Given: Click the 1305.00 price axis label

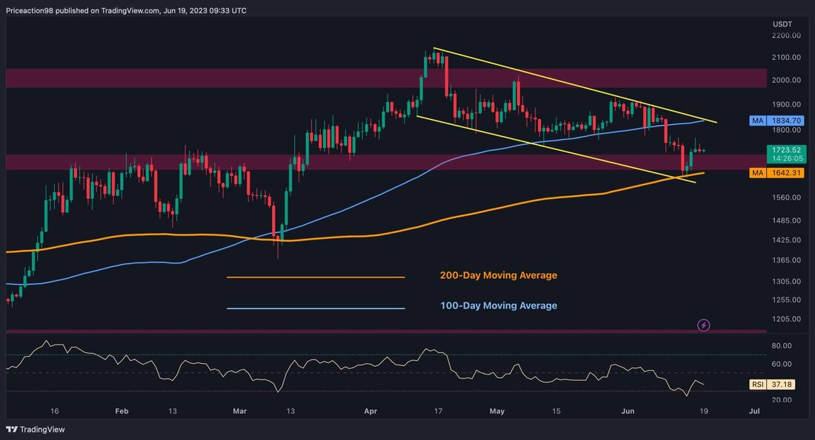Looking at the screenshot, I should pyautogui.click(x=786, y=281).
